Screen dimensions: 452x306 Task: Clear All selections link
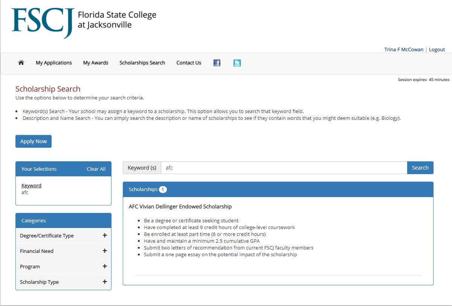point(96,169)
